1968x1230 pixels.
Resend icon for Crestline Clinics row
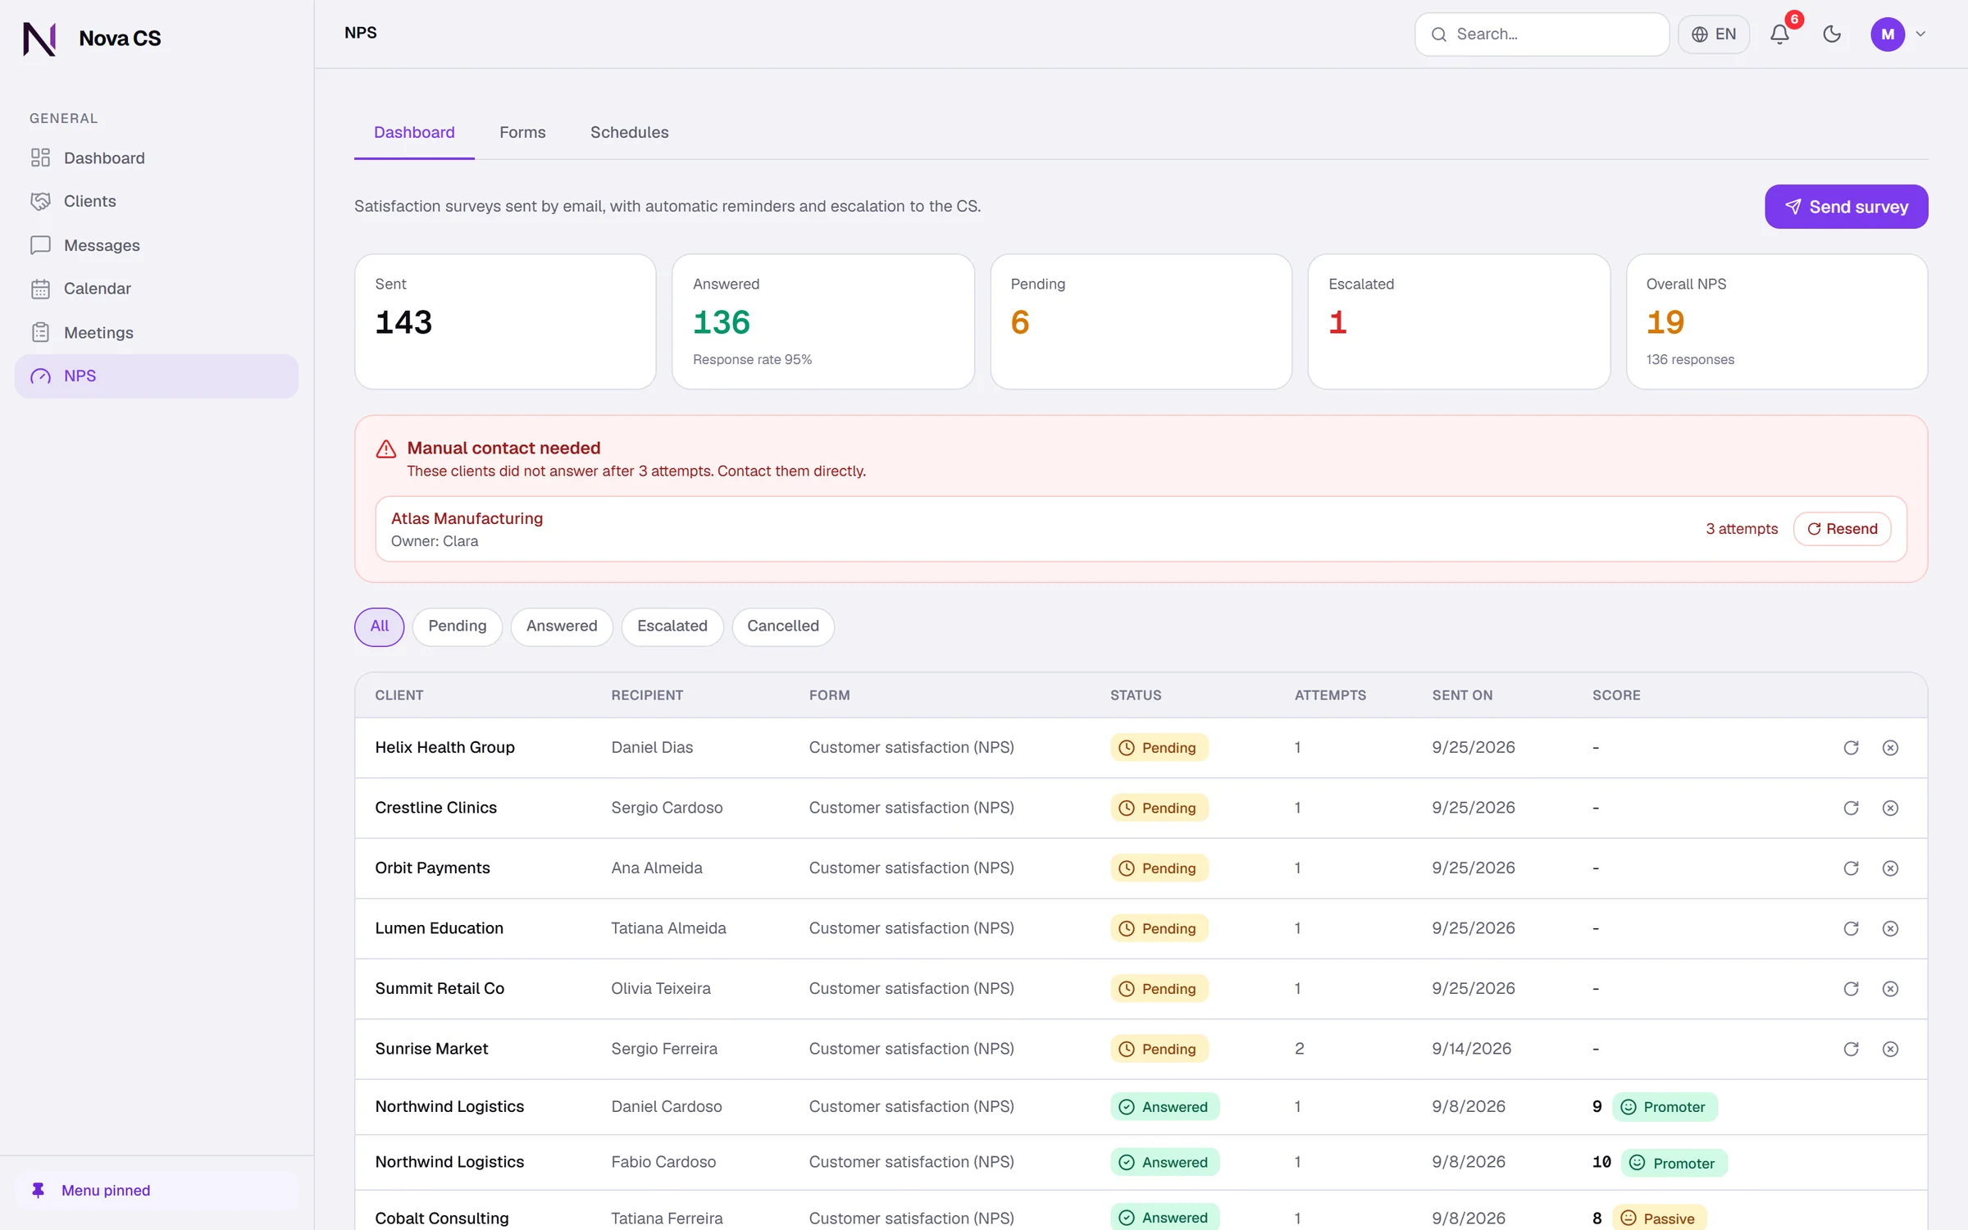coord(1851,808)
